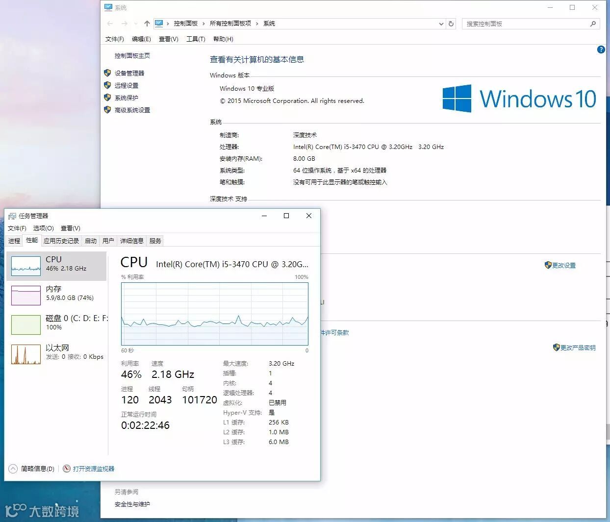Select the 以太网 Ethernet graph thumbnail
The image size is (610, 522).
pyautogui.click(x=26, y=354)
